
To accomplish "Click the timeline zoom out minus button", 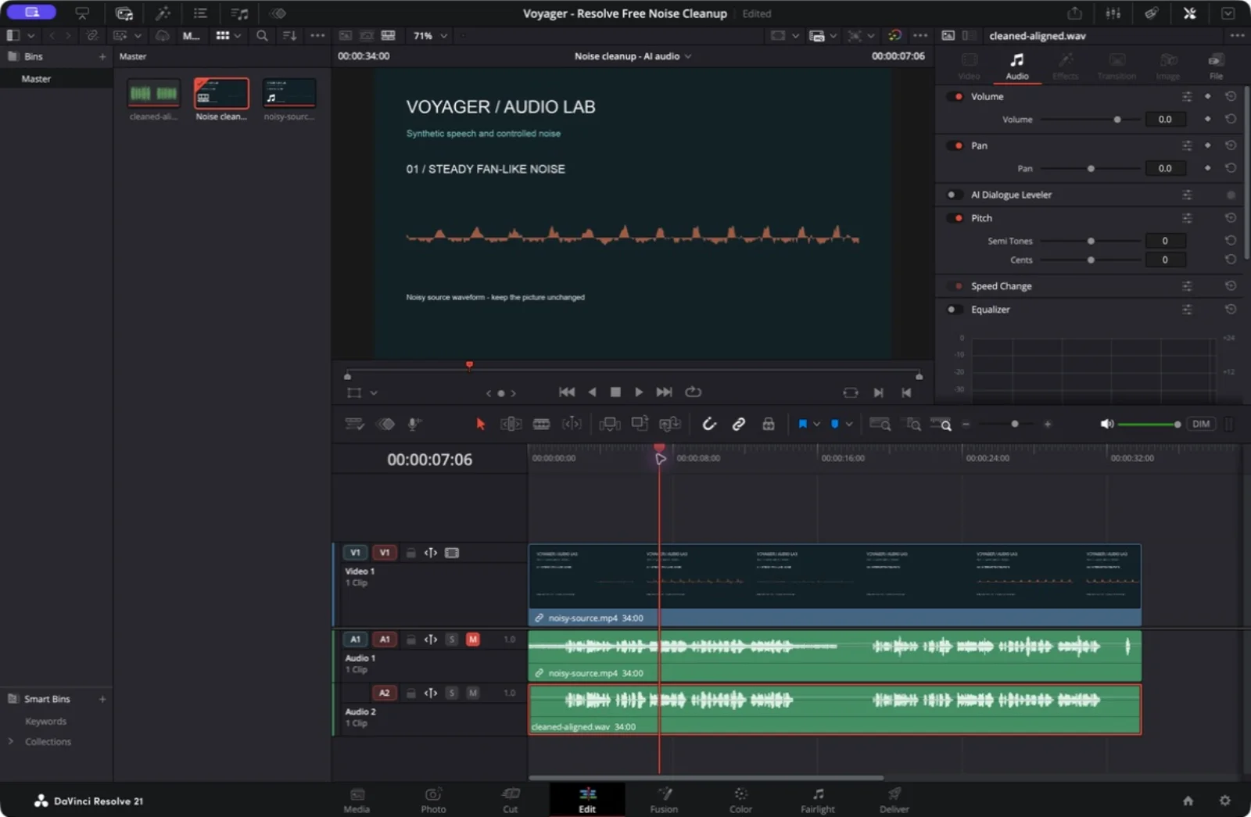I will (966, 424).
